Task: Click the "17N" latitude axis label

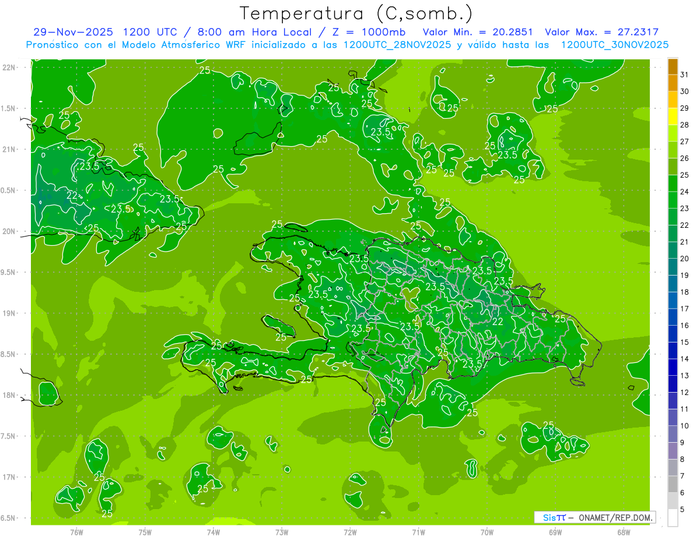Action: 9,477
